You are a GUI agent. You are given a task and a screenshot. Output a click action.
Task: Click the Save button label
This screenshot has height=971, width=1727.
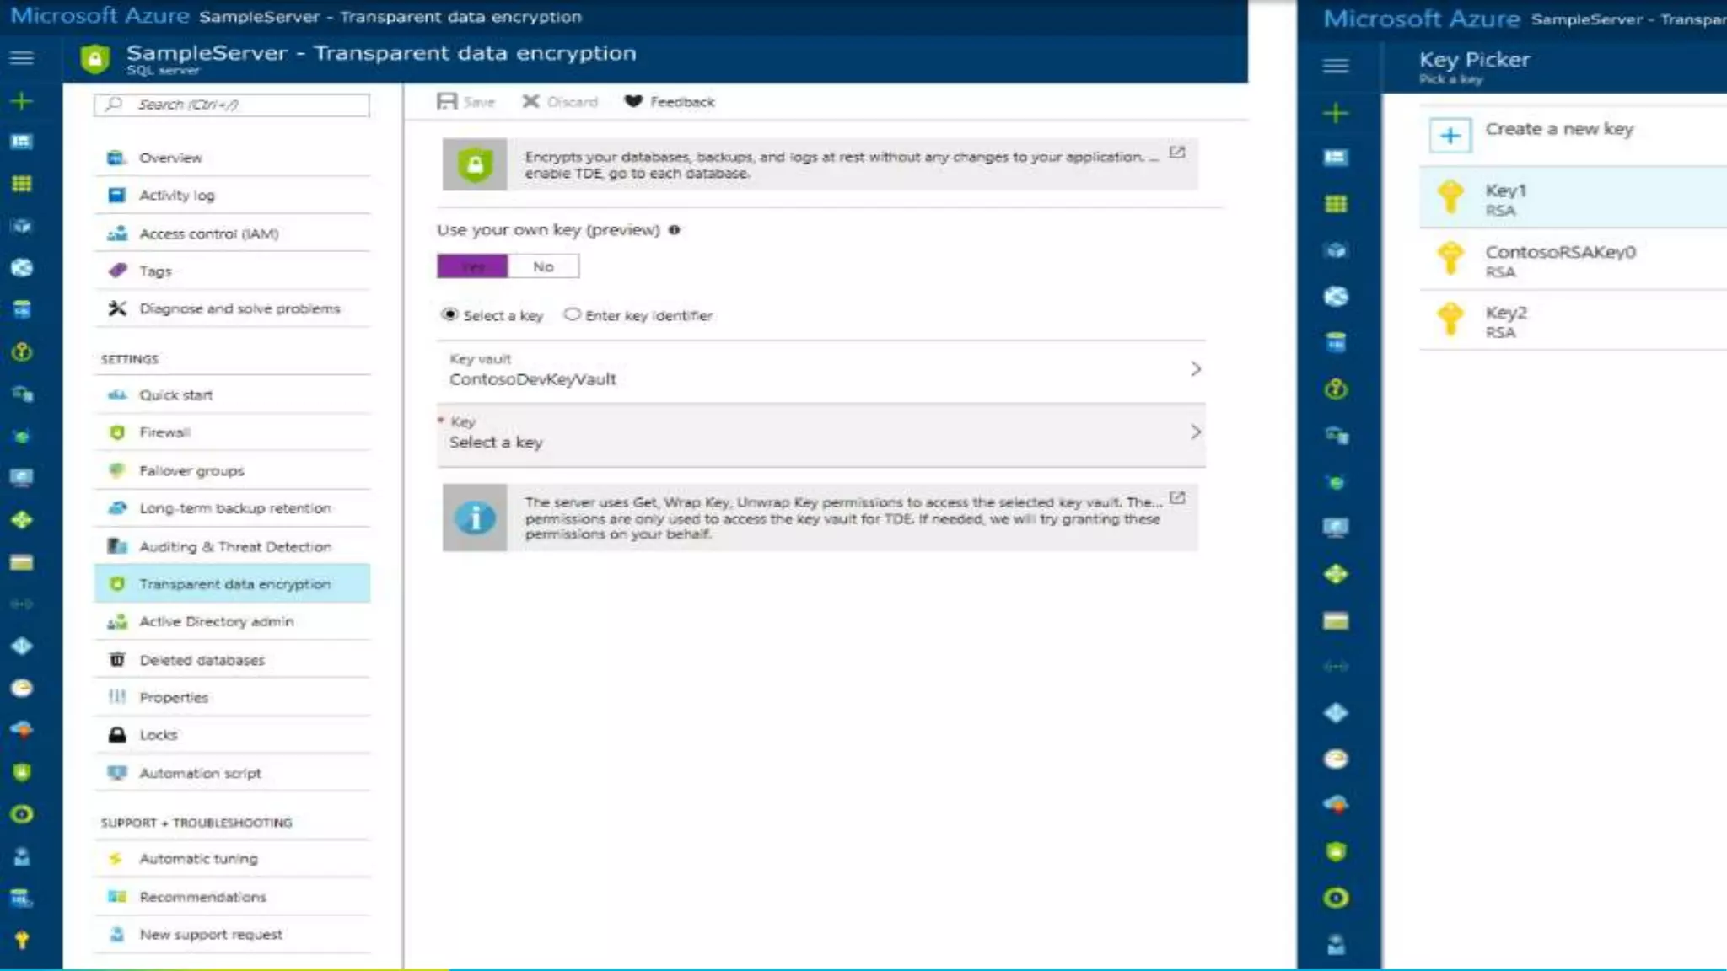(479, 102)
